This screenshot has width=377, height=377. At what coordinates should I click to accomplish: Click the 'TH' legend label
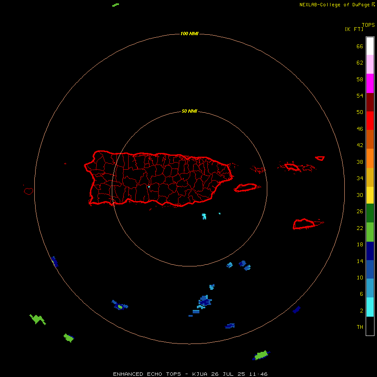tap(360, 327)
